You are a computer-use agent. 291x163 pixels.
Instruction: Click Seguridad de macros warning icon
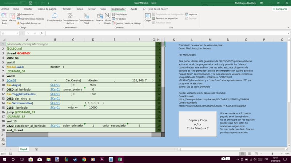[18, 23]
